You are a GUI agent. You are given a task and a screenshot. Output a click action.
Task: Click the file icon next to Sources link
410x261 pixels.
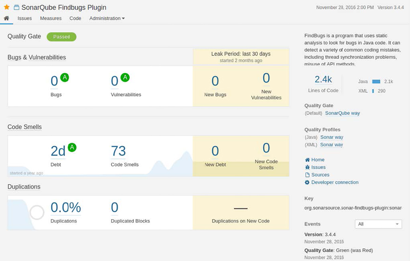(x=307, y=175)
